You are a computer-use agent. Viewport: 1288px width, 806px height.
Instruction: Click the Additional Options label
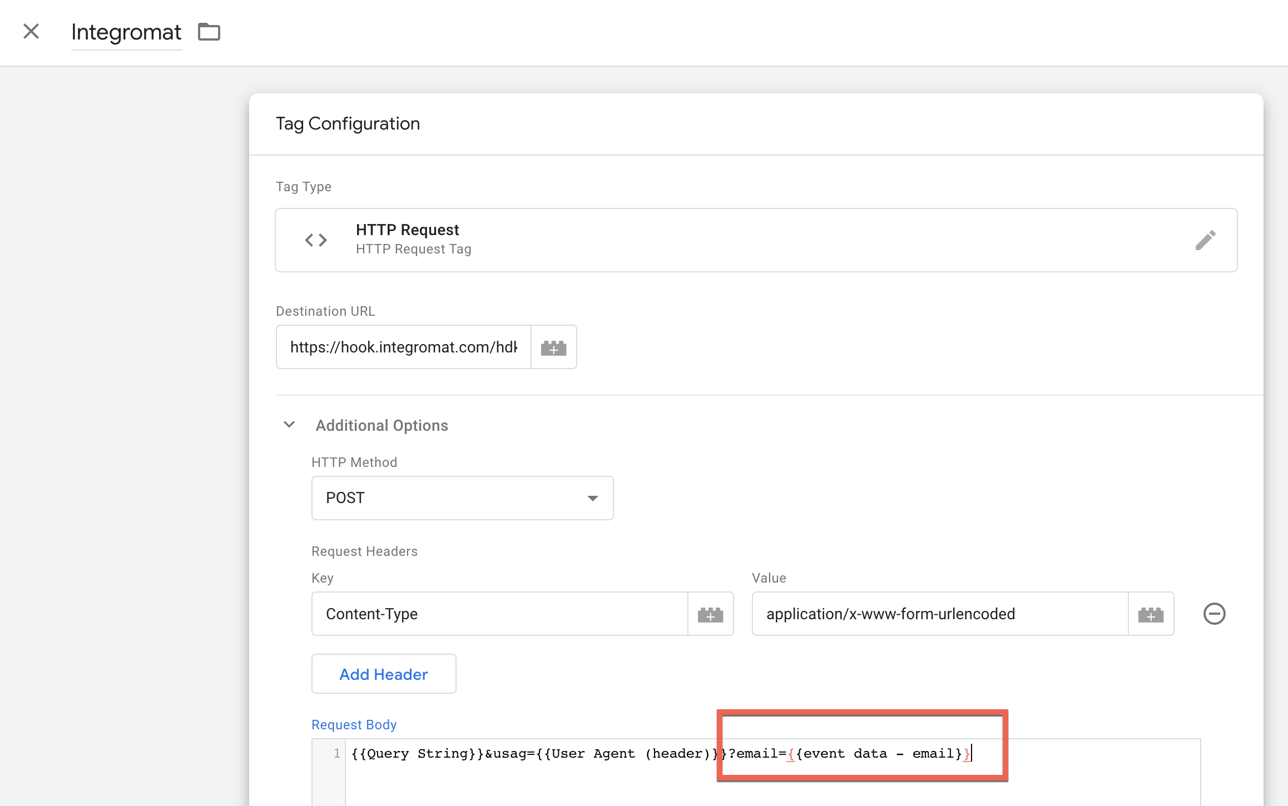pyautogui.click(x=382, y=425)
